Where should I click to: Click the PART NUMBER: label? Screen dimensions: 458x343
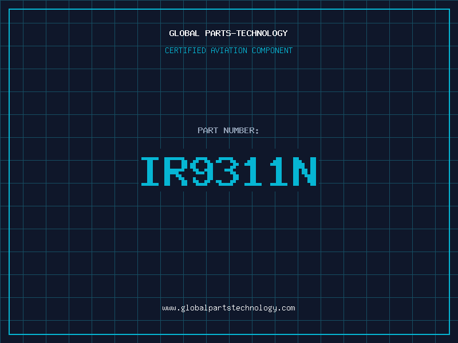pos(228,130)
